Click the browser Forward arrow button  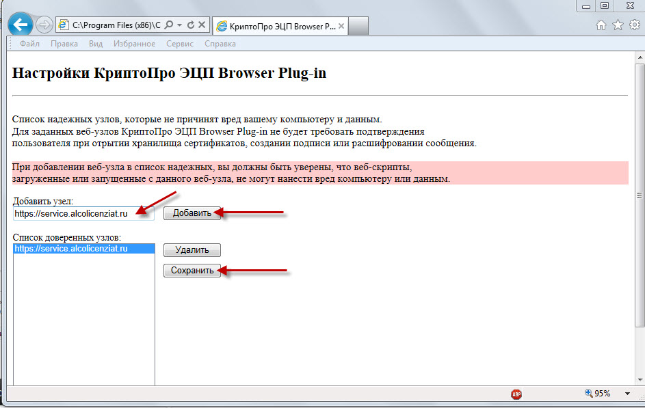coord(44,25)
